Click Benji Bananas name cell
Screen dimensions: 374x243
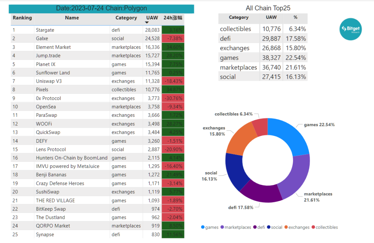(x=51, y=175)
